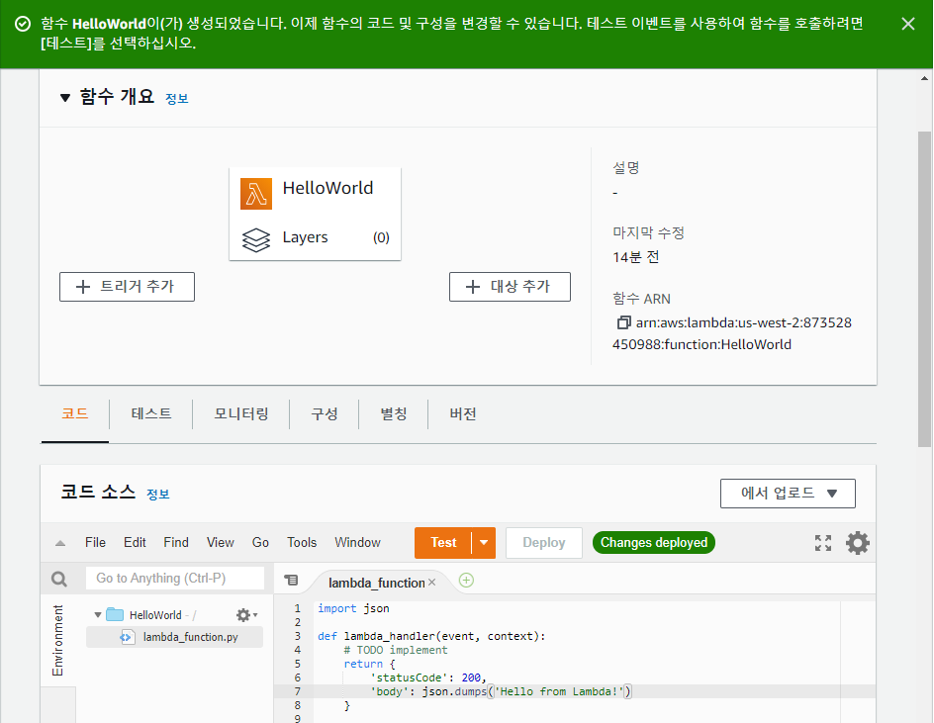Viewport: 934px width, 723px height.
Task: Switch to the 모니터링 tab
Action: pos(241,413)
